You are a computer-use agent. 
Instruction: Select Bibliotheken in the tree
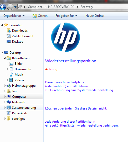tap(21, 58)
